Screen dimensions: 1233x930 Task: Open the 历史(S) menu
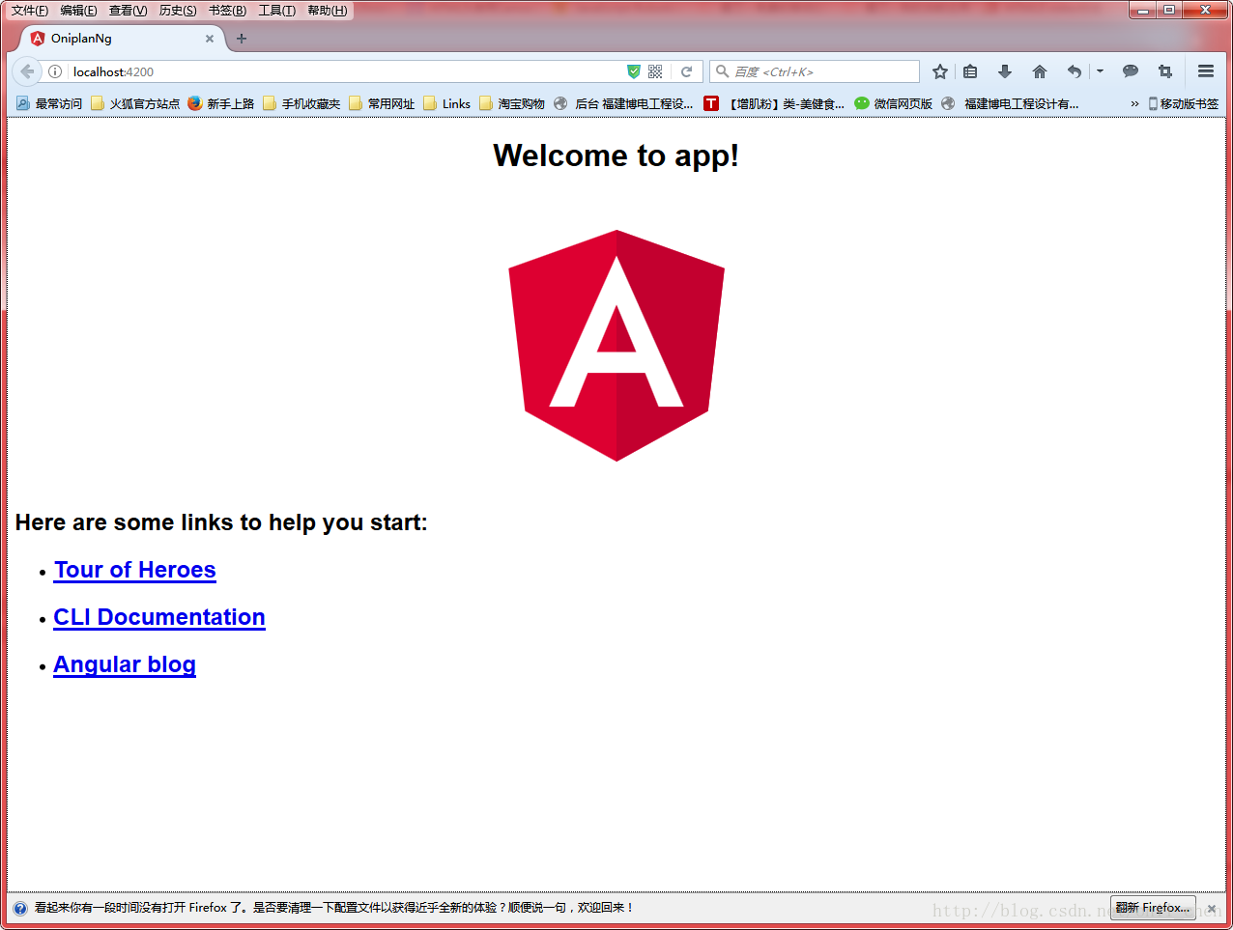coord(178,11)
